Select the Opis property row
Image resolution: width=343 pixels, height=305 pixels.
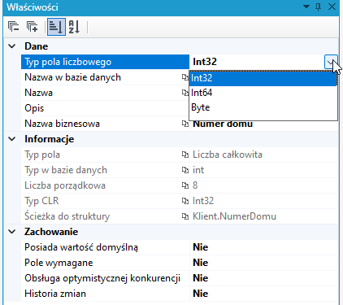(x=105, y=108)
